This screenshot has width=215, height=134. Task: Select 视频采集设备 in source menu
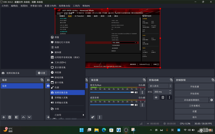pos(67,92)
